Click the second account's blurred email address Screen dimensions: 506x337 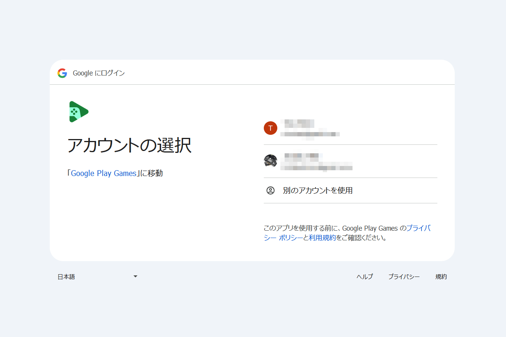[x=316, y=167]
